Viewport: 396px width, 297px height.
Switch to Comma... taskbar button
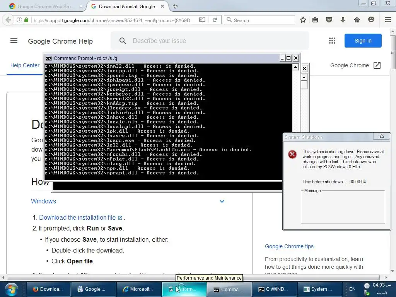click(x=229, y=289)
